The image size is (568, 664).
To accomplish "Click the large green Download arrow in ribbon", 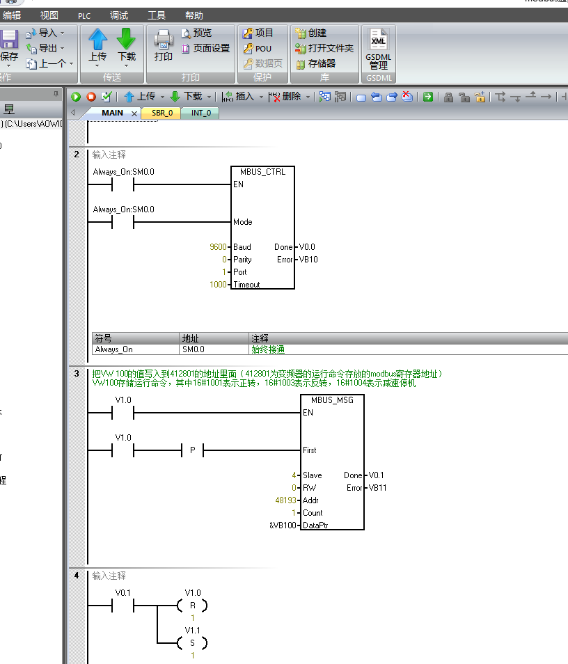I will [x=126, y=40].
